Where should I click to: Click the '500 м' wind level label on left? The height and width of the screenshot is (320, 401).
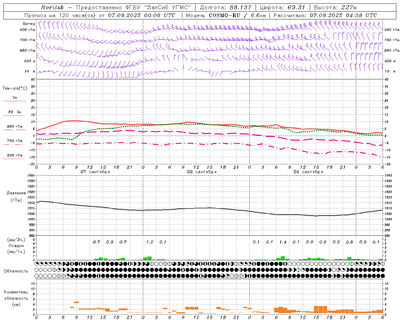click(x=30, y=61)
